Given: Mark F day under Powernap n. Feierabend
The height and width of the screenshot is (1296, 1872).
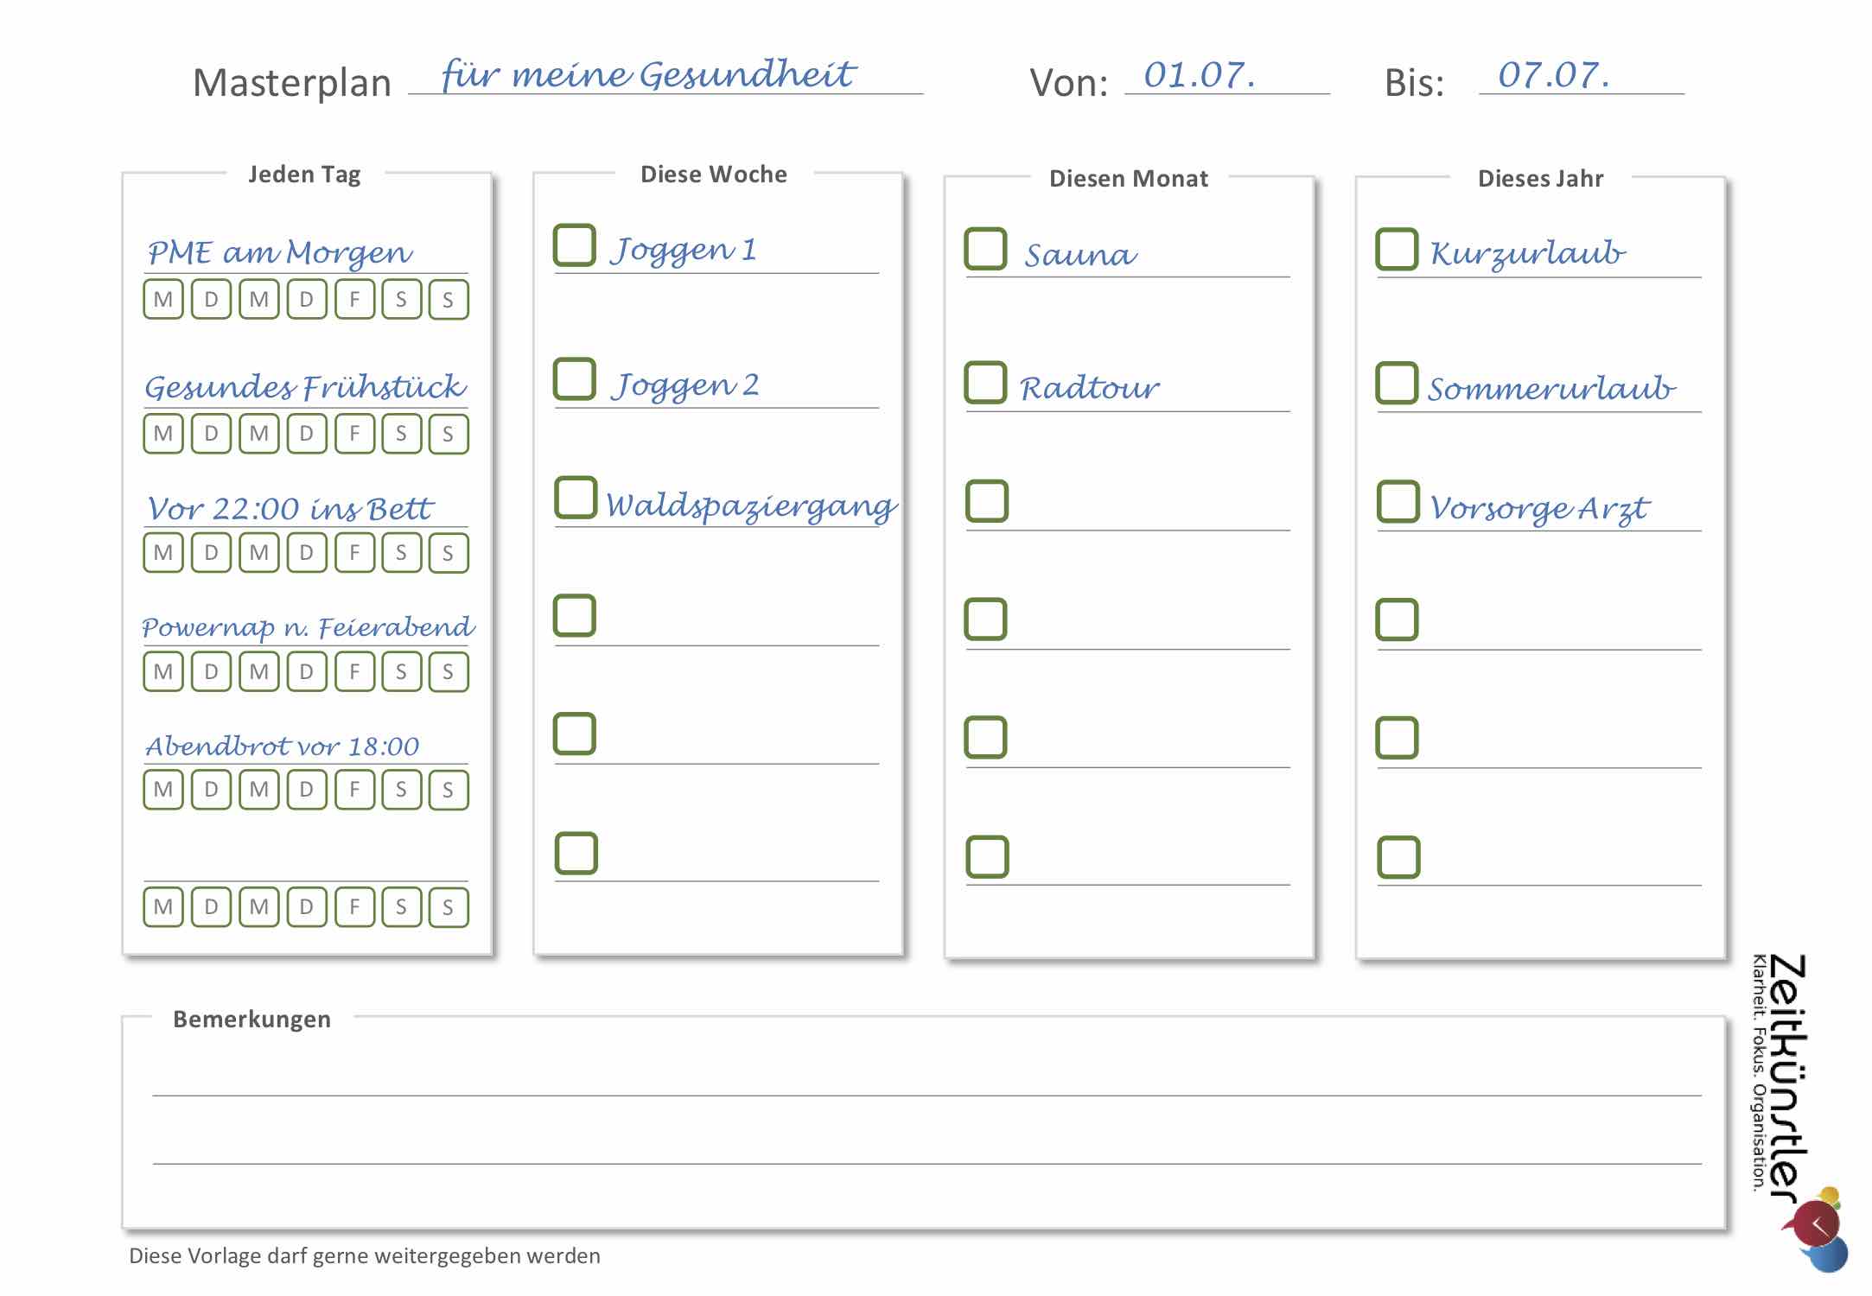Looking at the screenshot, I should click(354, 672).
